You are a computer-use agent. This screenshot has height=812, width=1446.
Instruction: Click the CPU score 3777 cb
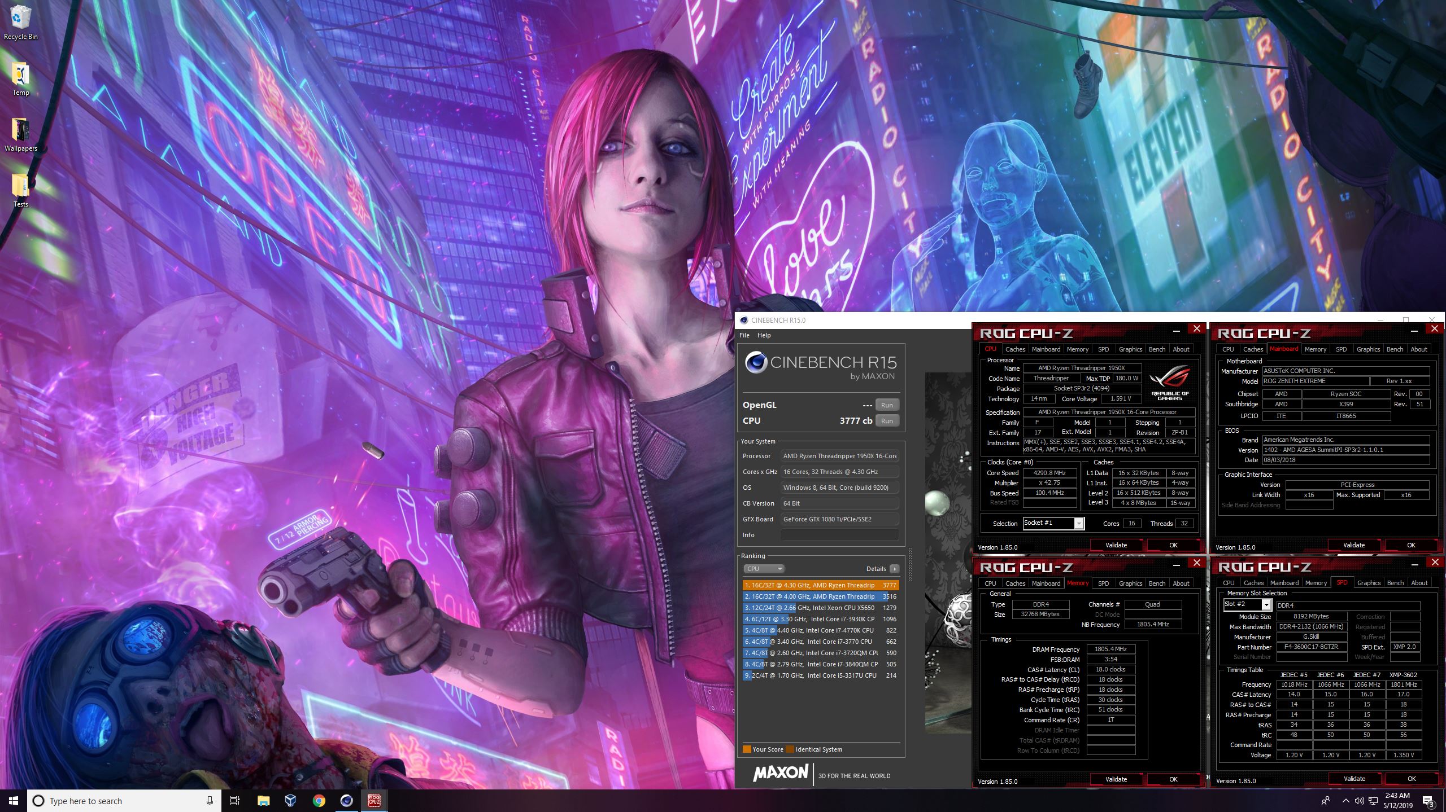856,421
